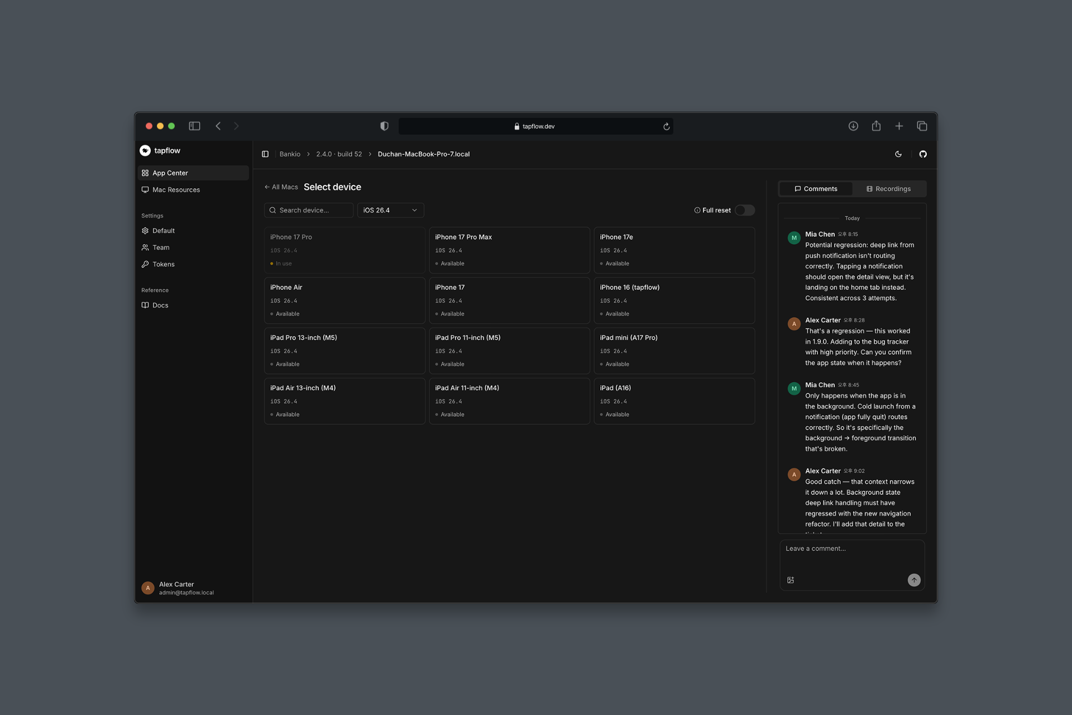Reload the page with refresh icon
1072x715 pixels.
pyautogui.click(x=666, y=127)
